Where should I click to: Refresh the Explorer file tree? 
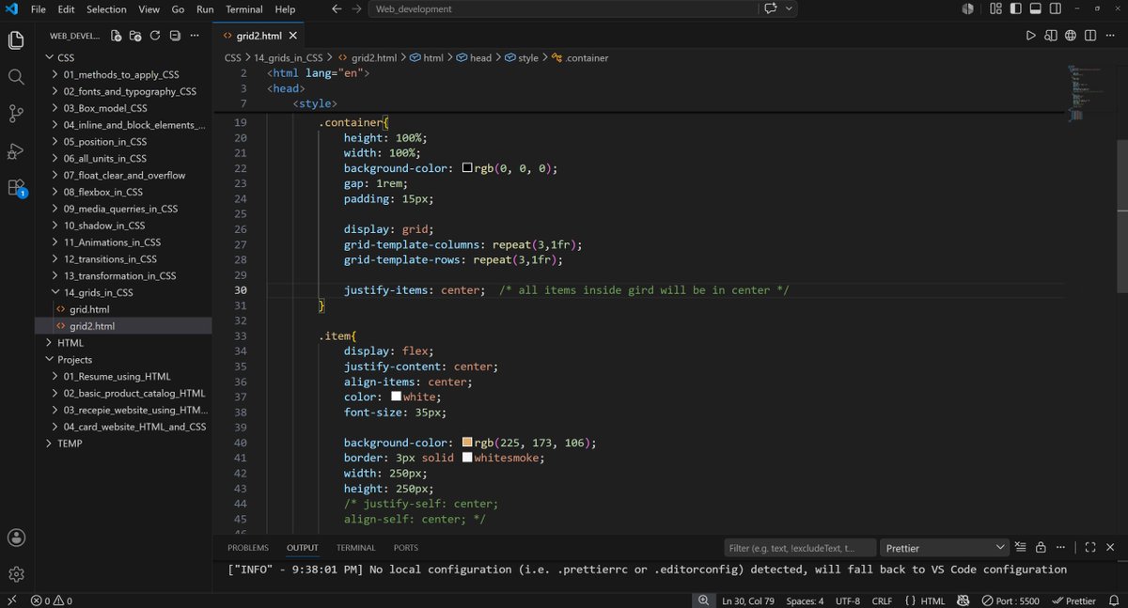tap(155, 36)
